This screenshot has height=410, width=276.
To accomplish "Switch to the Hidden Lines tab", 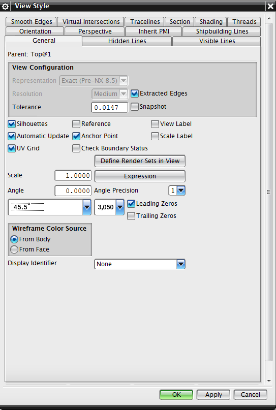I will click(127, 41).
